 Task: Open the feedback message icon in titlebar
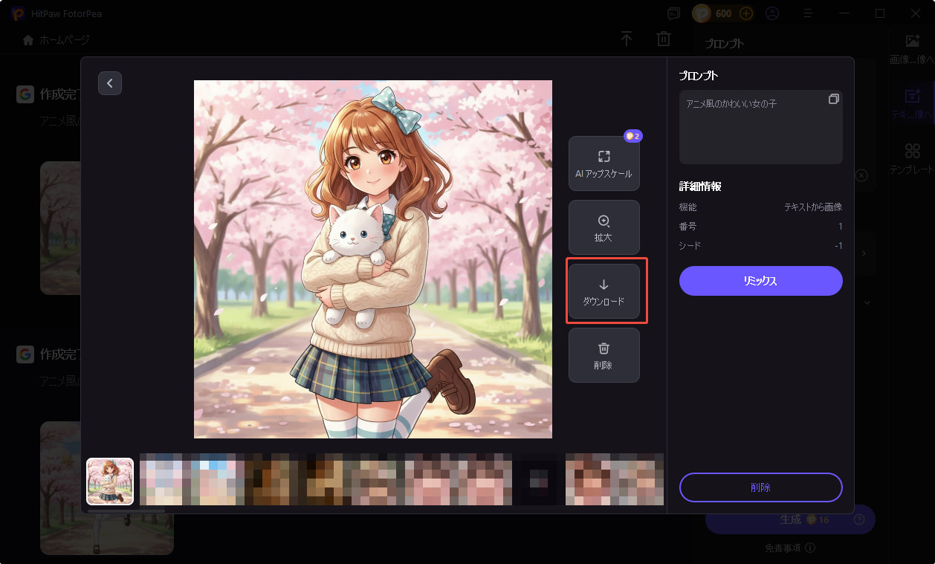(673, 13)
